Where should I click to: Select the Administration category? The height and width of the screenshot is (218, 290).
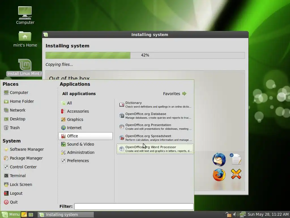point(86,152)
